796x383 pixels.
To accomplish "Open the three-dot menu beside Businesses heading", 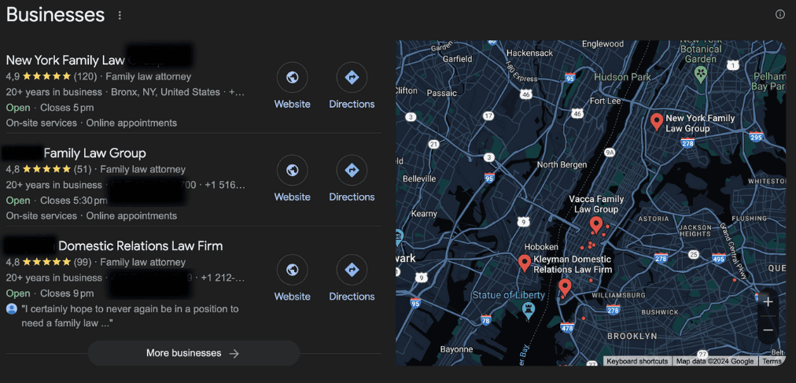I will tap(120, 16).
